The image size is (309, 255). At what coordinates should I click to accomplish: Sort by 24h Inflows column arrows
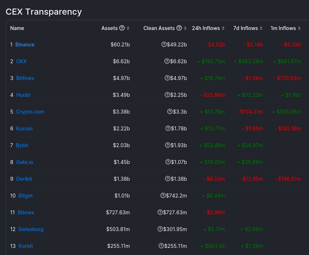[x=223, y=28]
